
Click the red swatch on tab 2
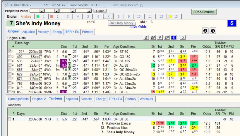52,16
